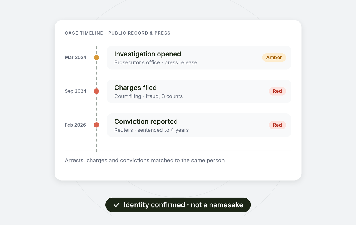Click the red timeline dot for Sep 2024

96,91
